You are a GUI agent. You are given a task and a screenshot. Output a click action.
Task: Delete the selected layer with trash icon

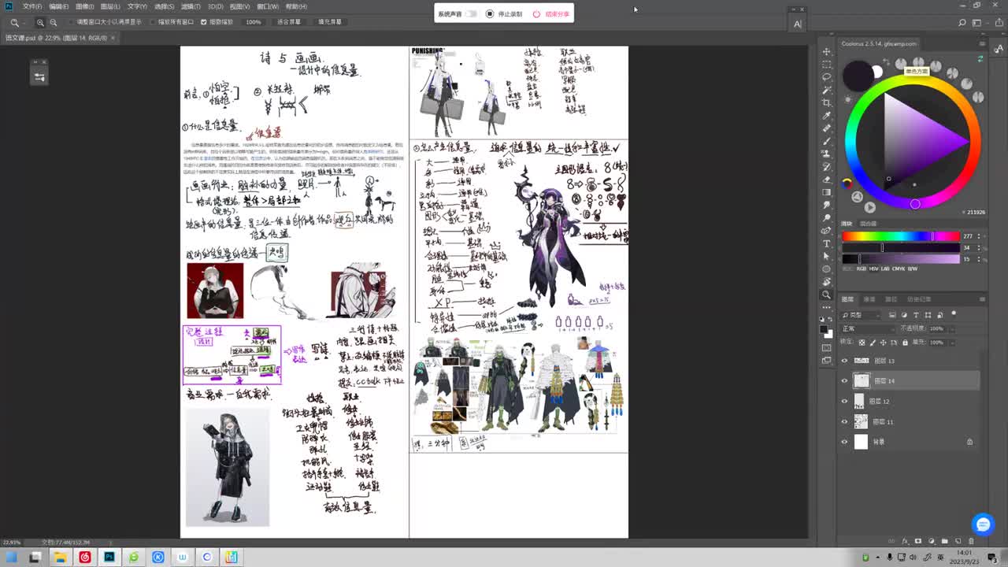click(x=970, y=542)
